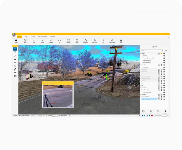Viewport: 182px width, 150px height.
Task: Select the Polyline draw tool
Action: pos(42,41)
